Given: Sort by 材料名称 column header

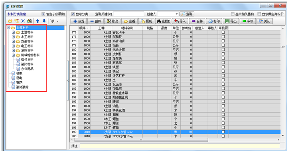Looking at the screenshot, I should tap(127, 28).
